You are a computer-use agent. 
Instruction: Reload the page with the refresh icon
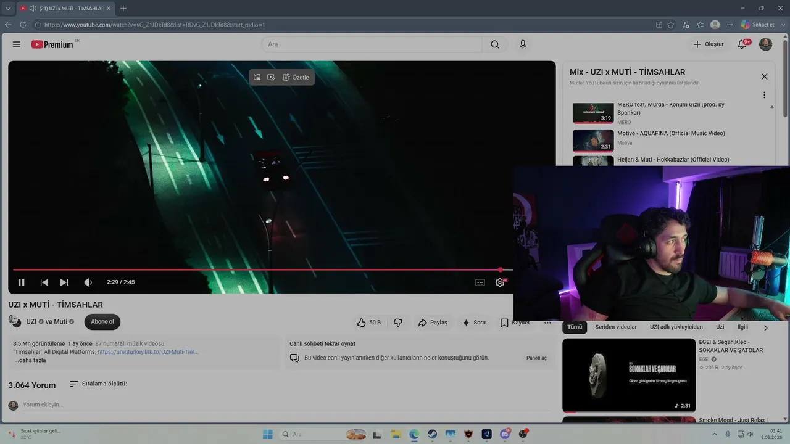point(23,25)
